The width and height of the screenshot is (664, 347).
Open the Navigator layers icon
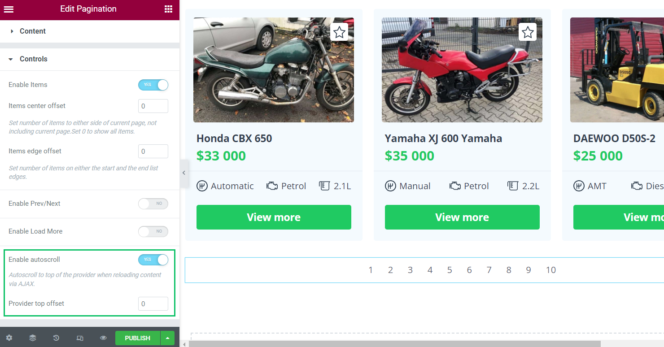pyautogui.click(x=33, y=338)
